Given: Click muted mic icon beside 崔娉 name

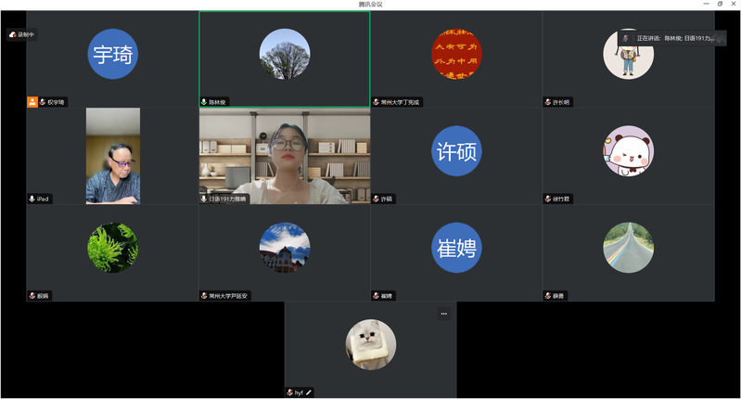Looking at the screenshot, I should coord(376,296).
